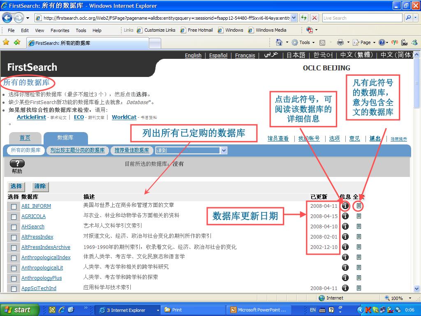This screenshot has width=421, height=316.
Task: Check the AltPressIndexArchive checkbox
Action: click(x=14, y=248)
